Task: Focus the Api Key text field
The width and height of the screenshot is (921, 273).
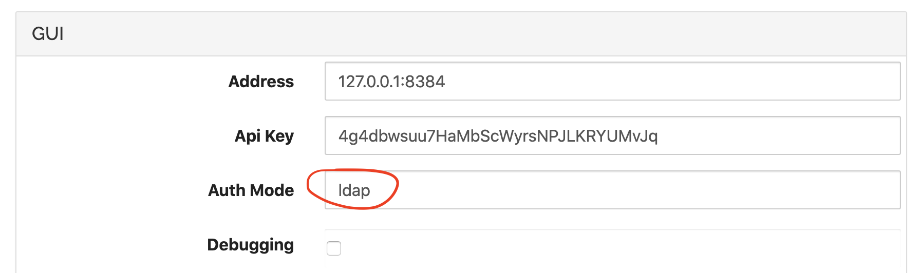Action: [612, 136]
